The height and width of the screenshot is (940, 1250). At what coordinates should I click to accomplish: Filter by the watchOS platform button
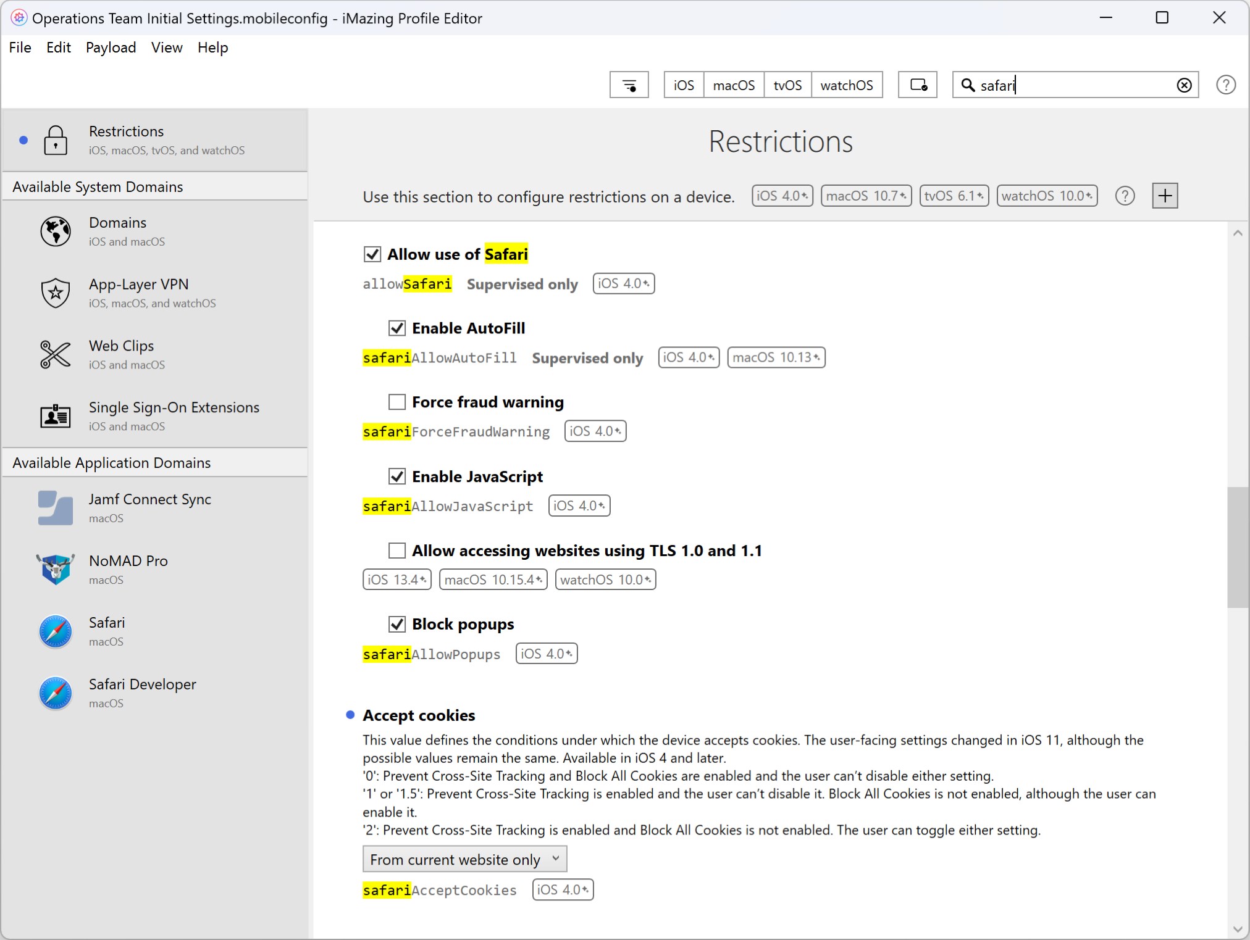pyautogui.click(x=846, y=85)
